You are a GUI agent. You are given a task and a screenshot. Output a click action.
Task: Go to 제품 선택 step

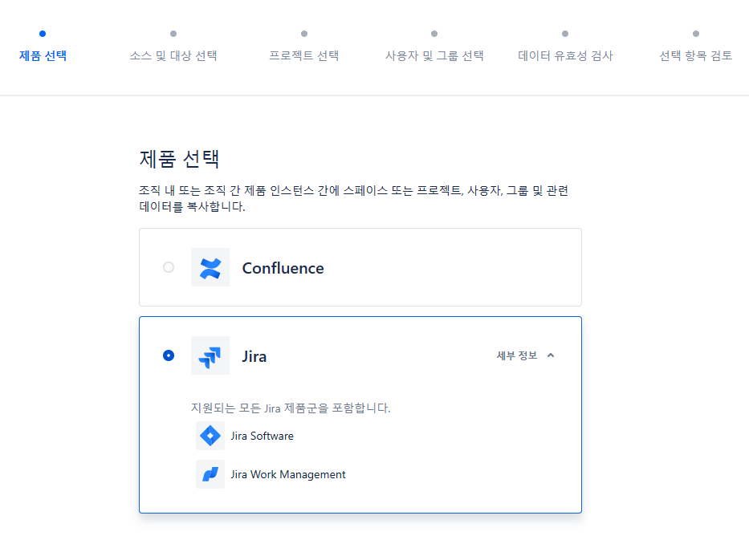pos(43,55)
